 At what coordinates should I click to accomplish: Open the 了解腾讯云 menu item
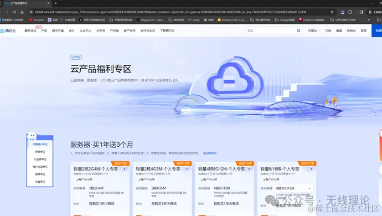click(167, 30)
